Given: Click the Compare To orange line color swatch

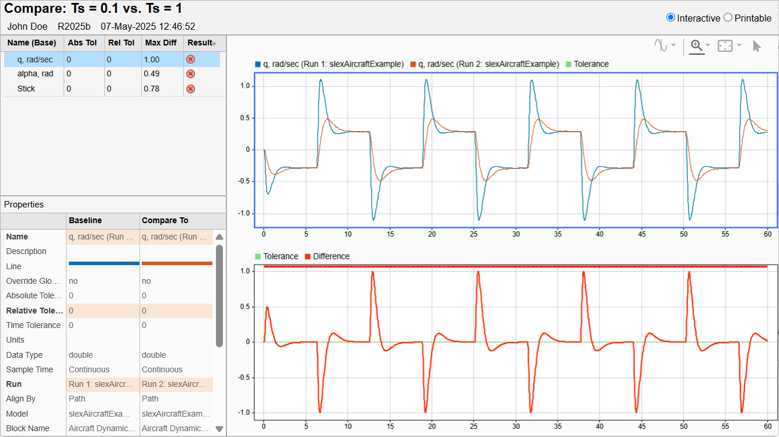Looking at the screenshot, I should (x=177, y=263).
